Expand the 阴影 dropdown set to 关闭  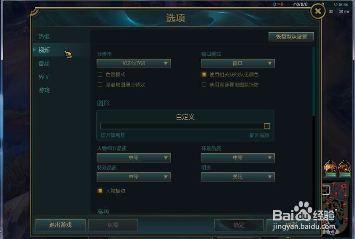(238, 177)
